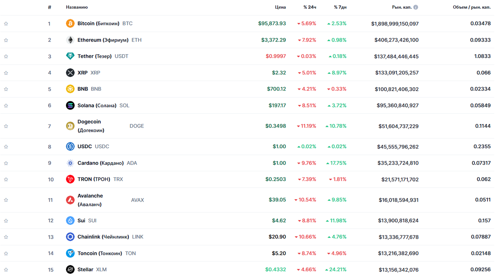Click the Avalanche logo icon

(x=70, y=200)
